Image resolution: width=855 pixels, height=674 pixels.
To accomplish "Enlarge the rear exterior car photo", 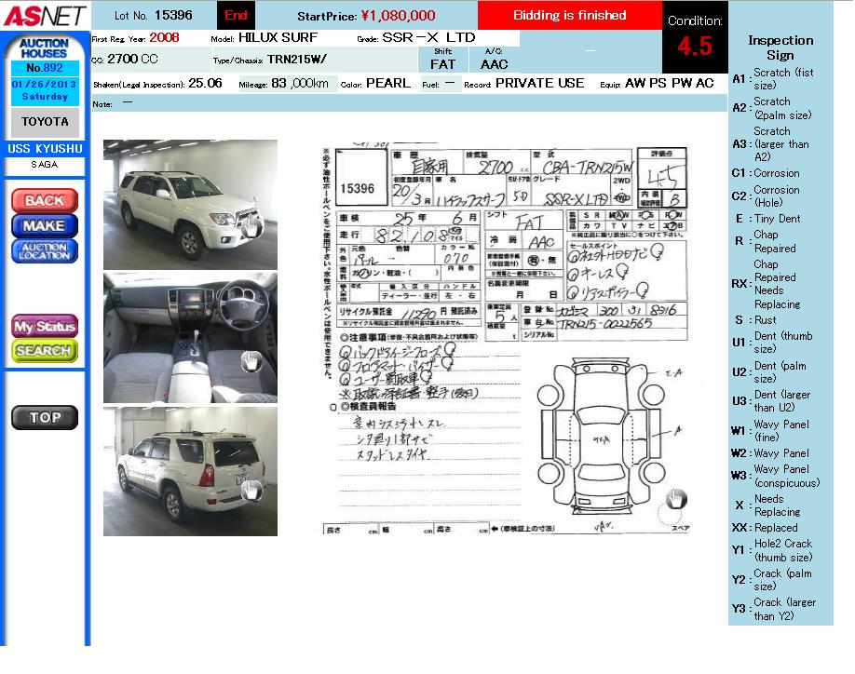I will tap(190, 471).
